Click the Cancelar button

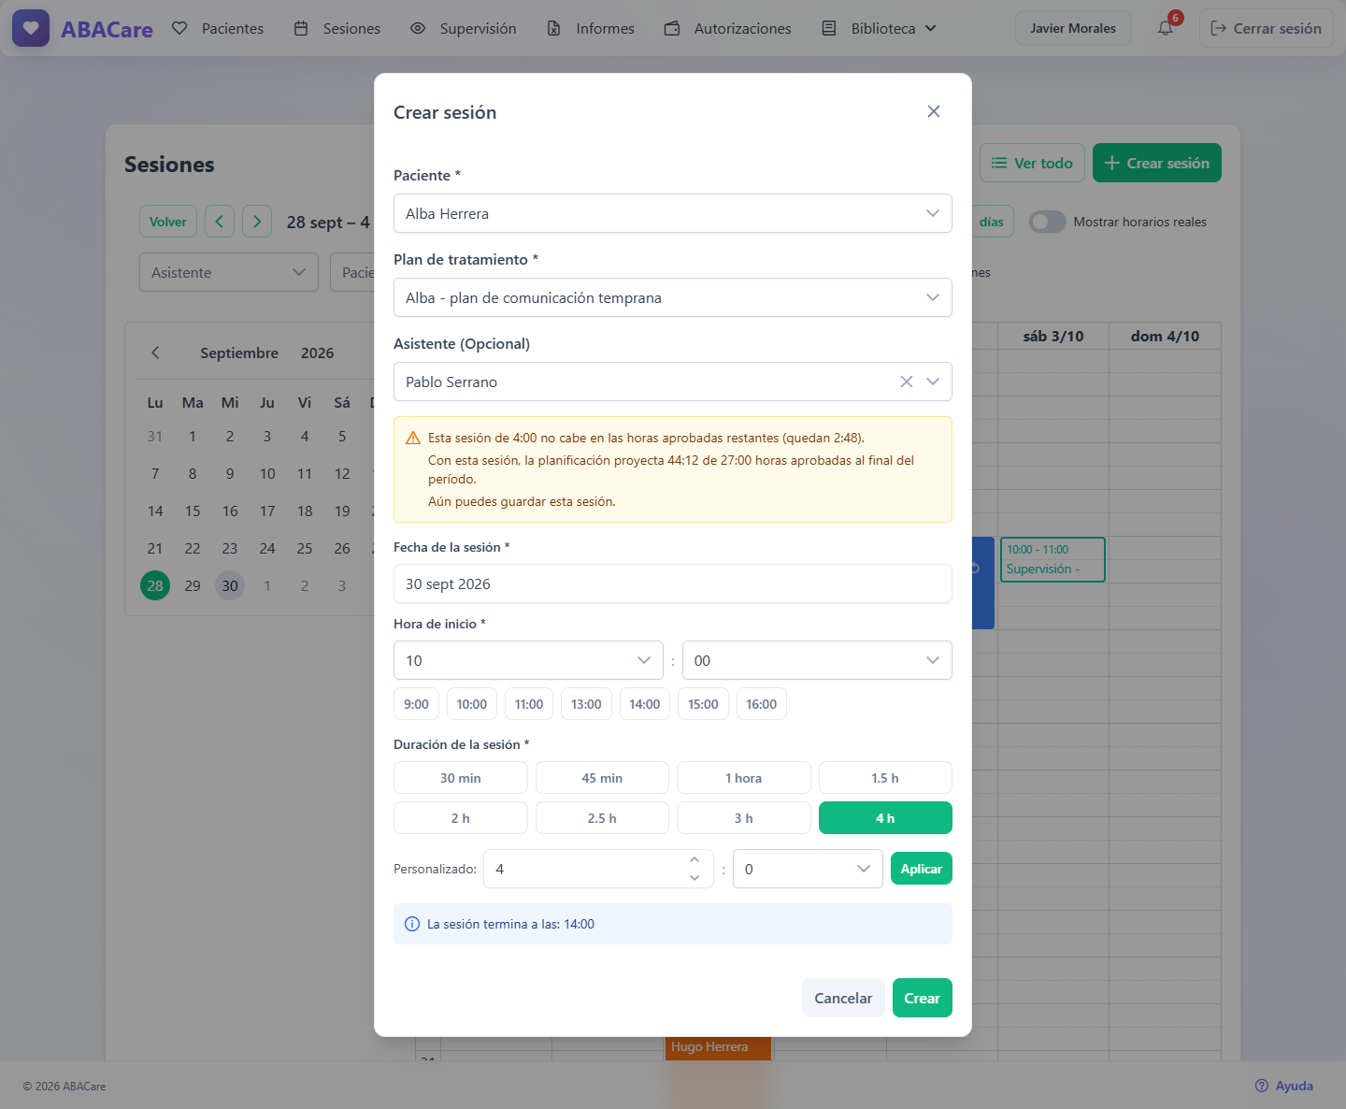click(x=843, y=998)
